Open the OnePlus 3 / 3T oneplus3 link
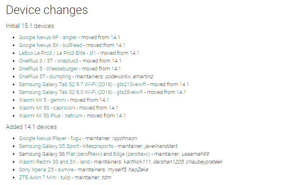281x185 pixels. [x=49, y=61]
